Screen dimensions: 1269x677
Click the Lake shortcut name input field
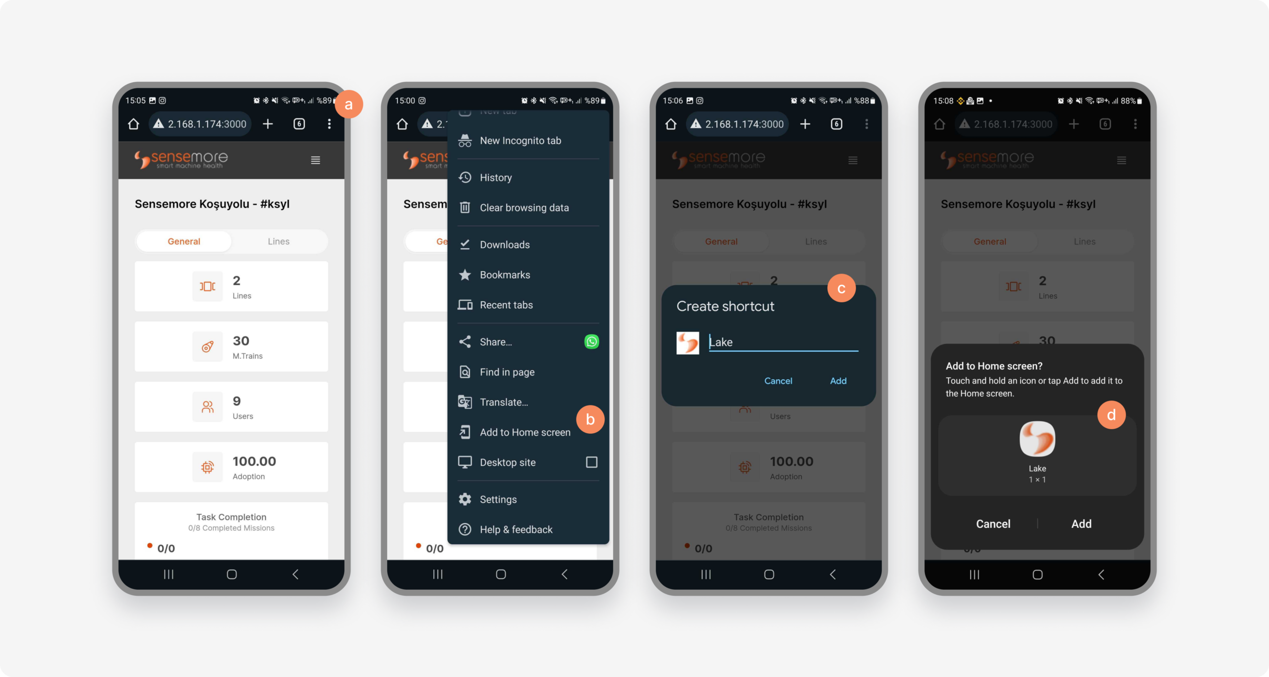tap(784, 341)
